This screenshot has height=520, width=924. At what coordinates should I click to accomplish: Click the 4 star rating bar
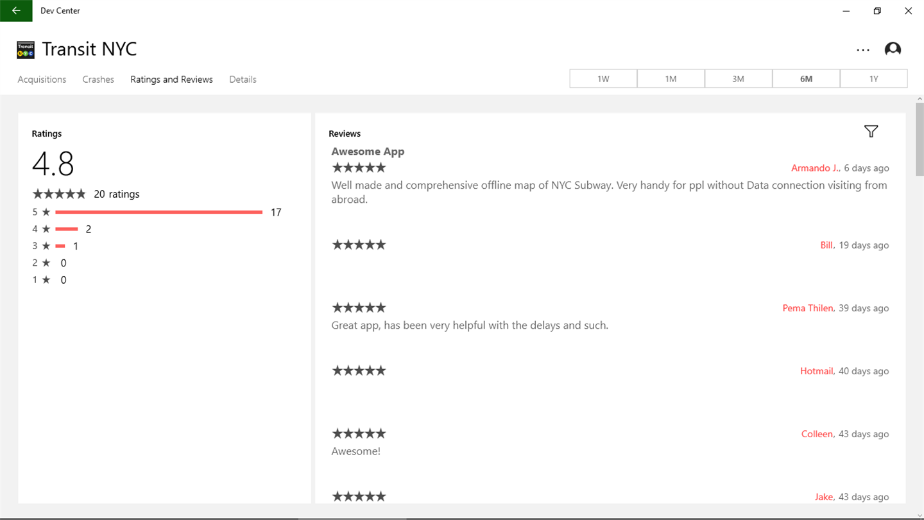[x=67, y=229]
